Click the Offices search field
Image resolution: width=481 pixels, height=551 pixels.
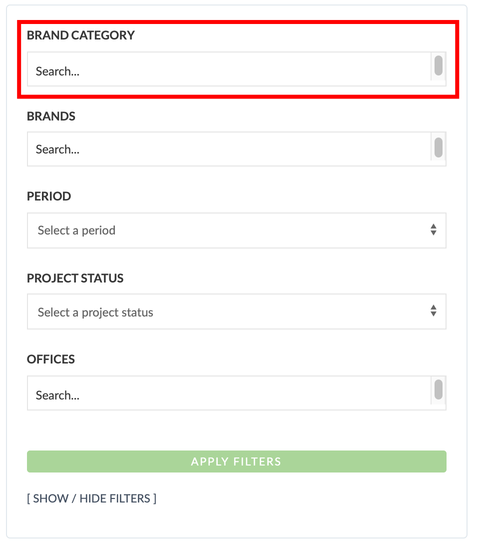pyautogui.click(x=229, y=393)
